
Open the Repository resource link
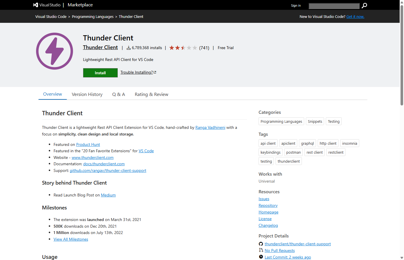coord(268,205)
